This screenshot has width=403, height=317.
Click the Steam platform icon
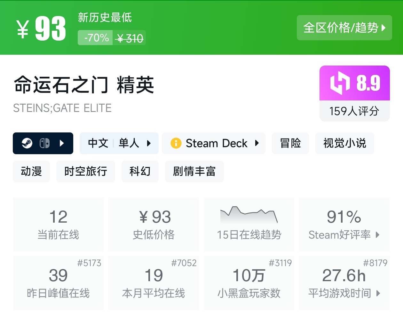[27, 143]
